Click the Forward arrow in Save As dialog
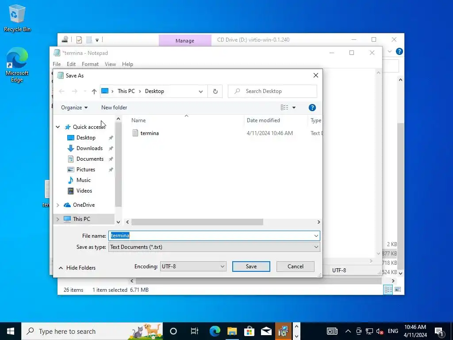The image size is (453, 340). click(x=74, y=91)
